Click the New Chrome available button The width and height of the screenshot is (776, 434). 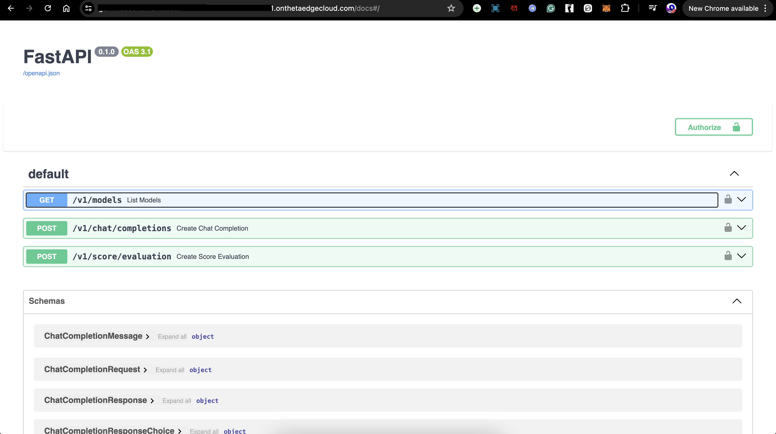coord(723,8)
